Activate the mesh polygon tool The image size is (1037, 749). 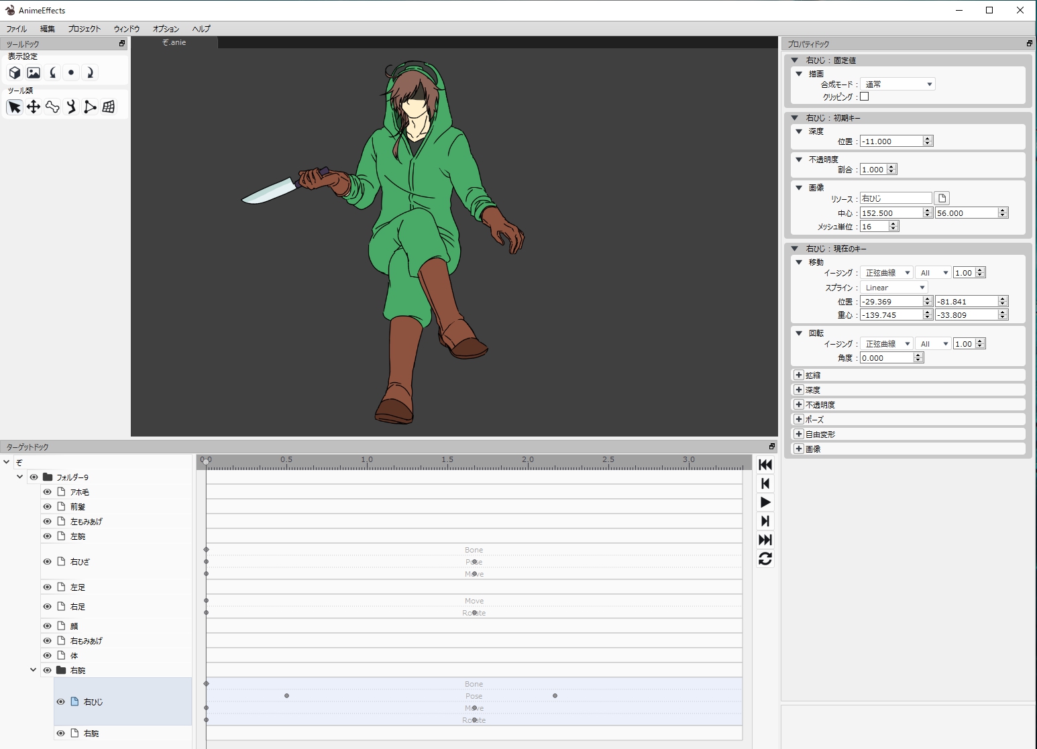pyautogui.click(x=90, y=107)
